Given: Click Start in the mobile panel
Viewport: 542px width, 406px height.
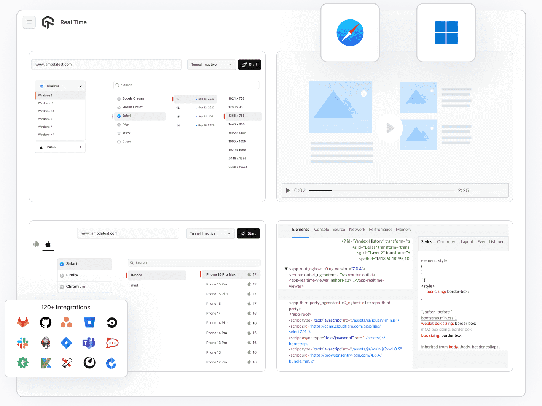Looking at the screenshot, I should click(x=248, y=233).
